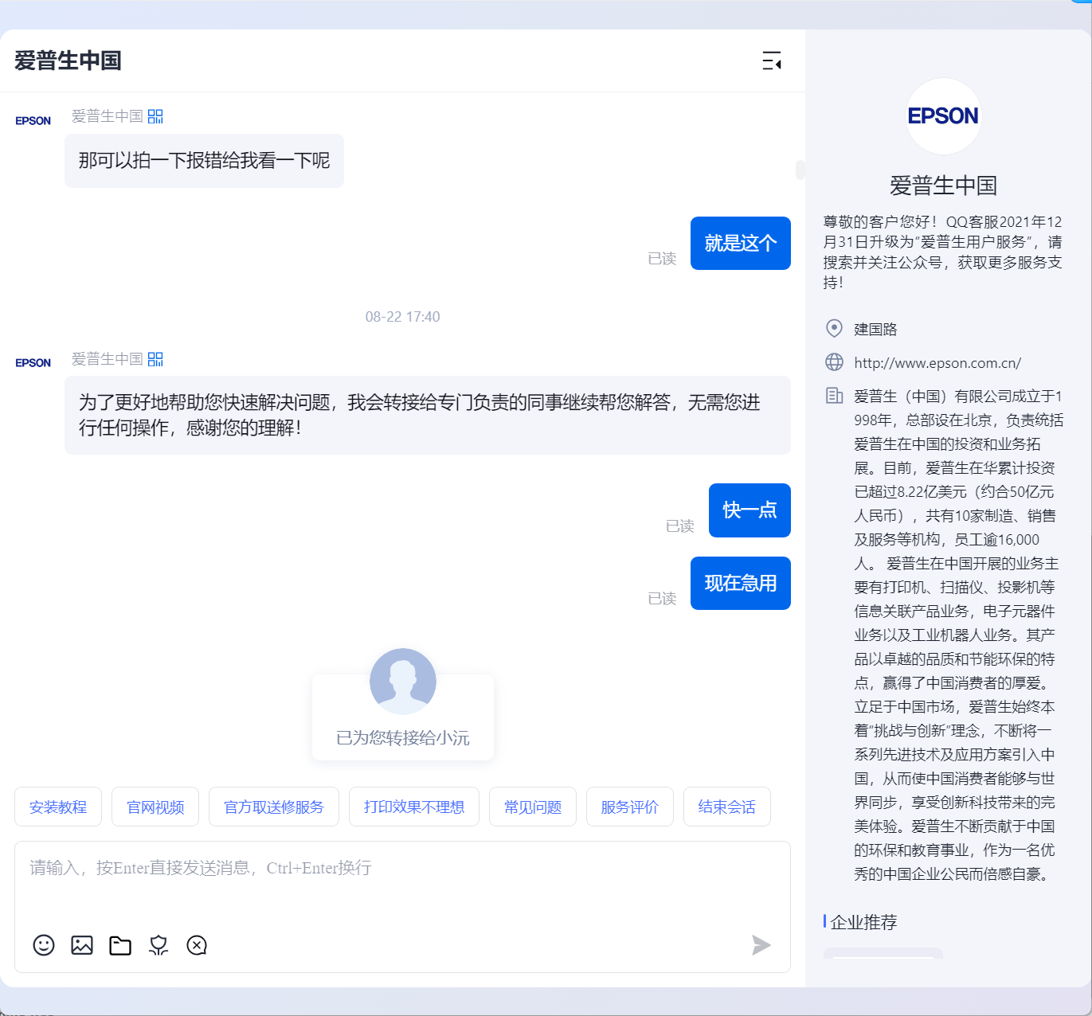The image size is (1092, 1016).
Task: Click timestamp 08-22 17:40
Action: click(402, 317)
